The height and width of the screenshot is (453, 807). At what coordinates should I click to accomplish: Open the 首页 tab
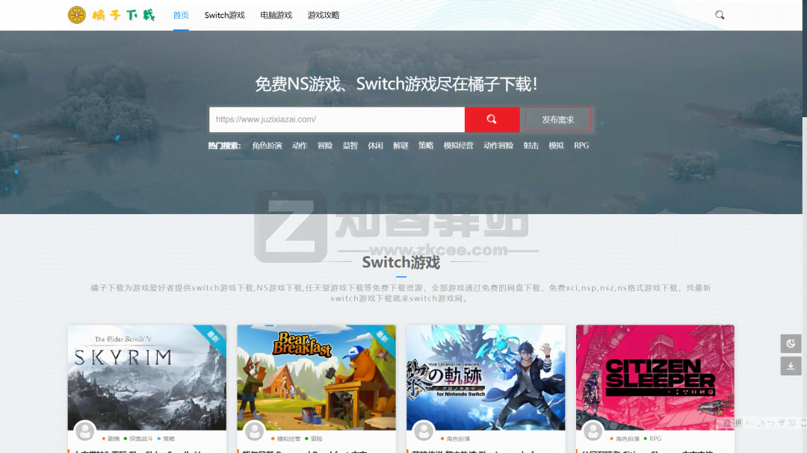click(x=180, y=14)
